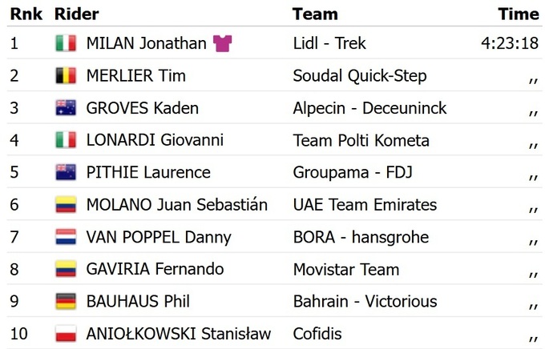Click the German flag beside Bauhaus Phil
Viewport: 545px width, 349px height.
point(66,301)
